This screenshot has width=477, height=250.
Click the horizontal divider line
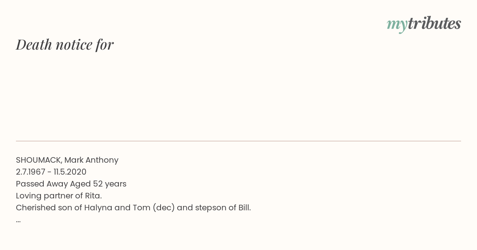point(238,141)
